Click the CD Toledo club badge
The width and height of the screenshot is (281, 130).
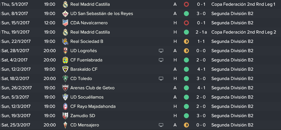[65, 79]
